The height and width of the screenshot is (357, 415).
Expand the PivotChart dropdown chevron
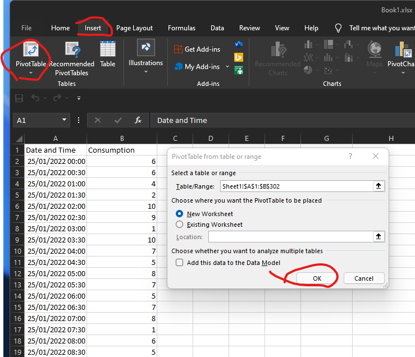tap(403, 72)
